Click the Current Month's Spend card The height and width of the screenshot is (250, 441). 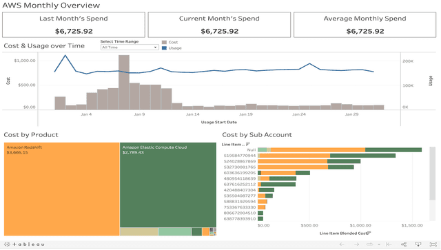pos(219,25)
